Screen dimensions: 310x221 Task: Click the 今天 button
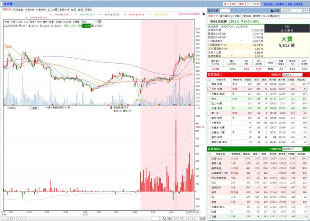(x=306, y=10)
